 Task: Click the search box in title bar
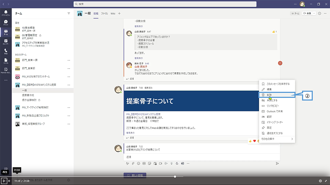pyautogui.click(x=165, y=4)
